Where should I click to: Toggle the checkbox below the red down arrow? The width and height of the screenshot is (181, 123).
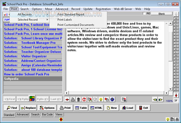tap(176, 100)
